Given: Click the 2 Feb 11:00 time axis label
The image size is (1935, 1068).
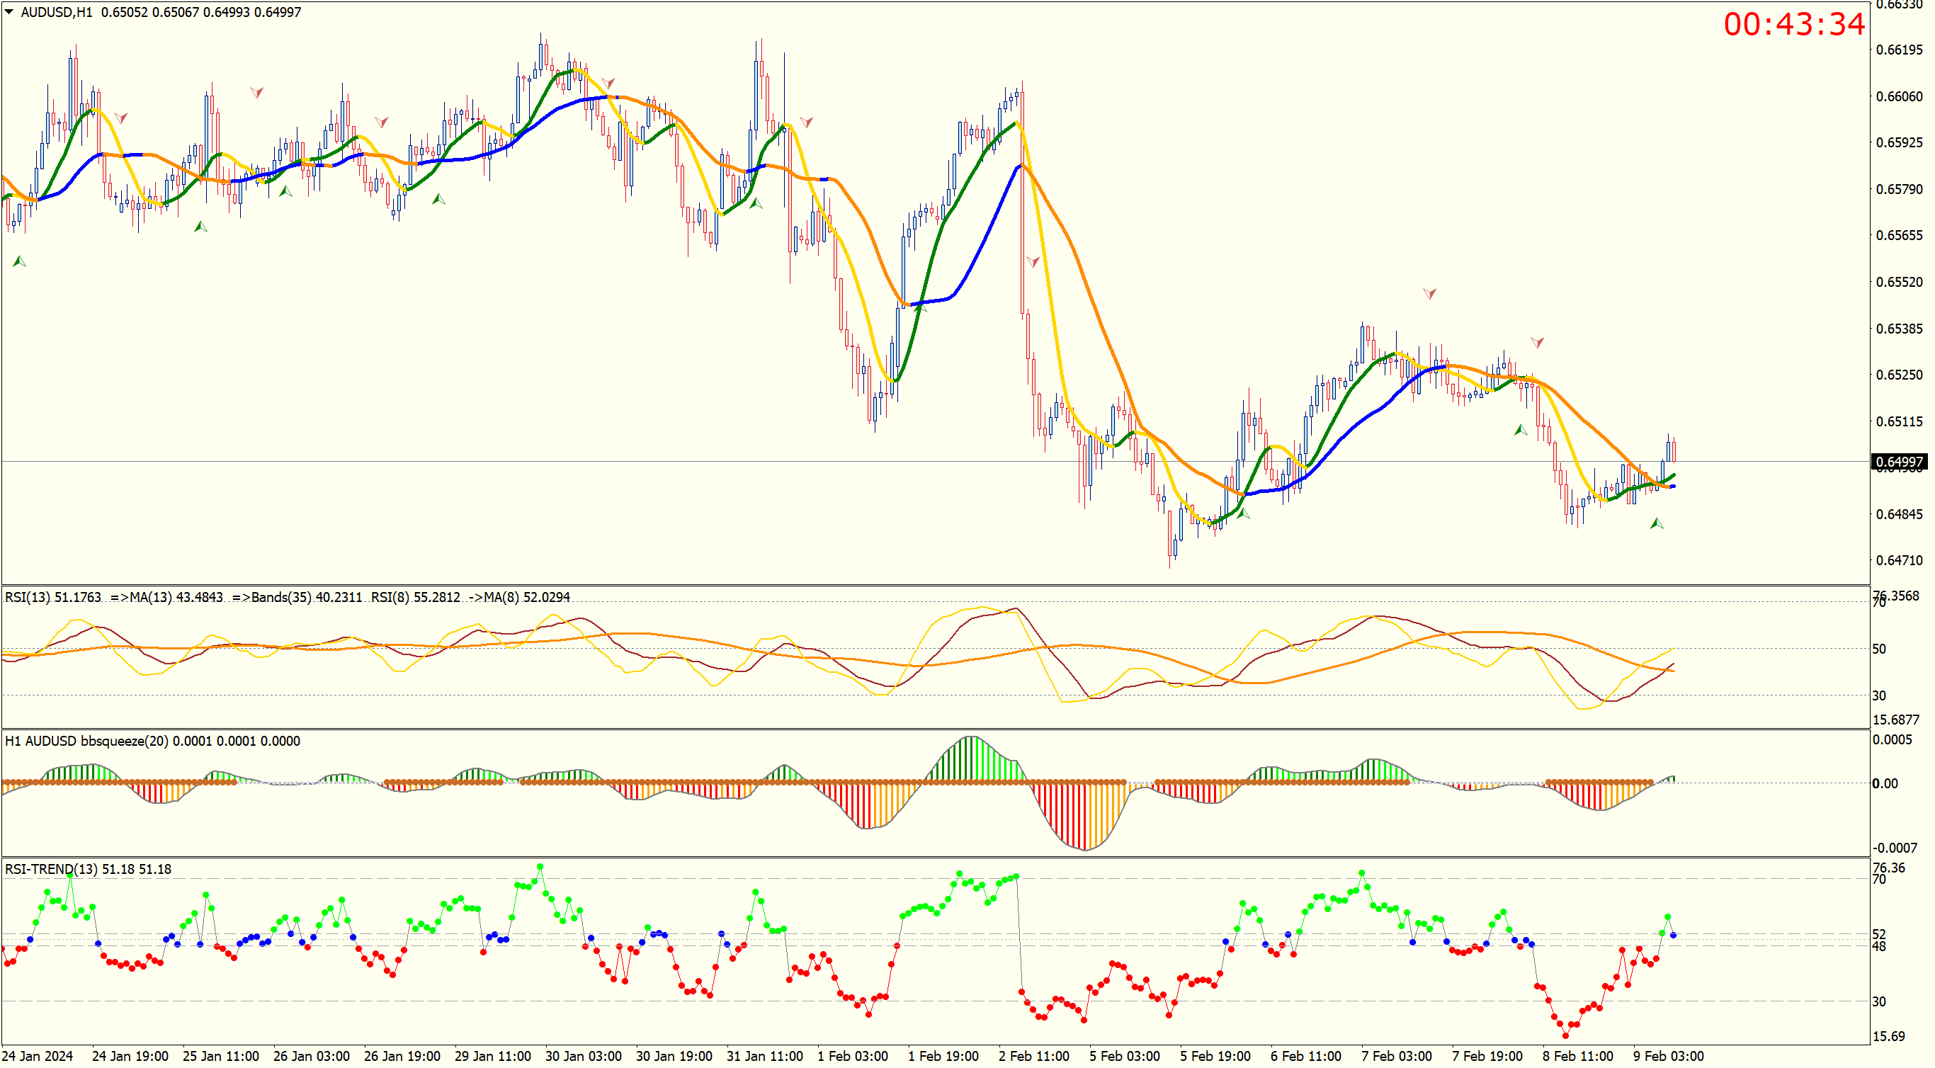Looking at the screenshot, I should [1033, 1056].
